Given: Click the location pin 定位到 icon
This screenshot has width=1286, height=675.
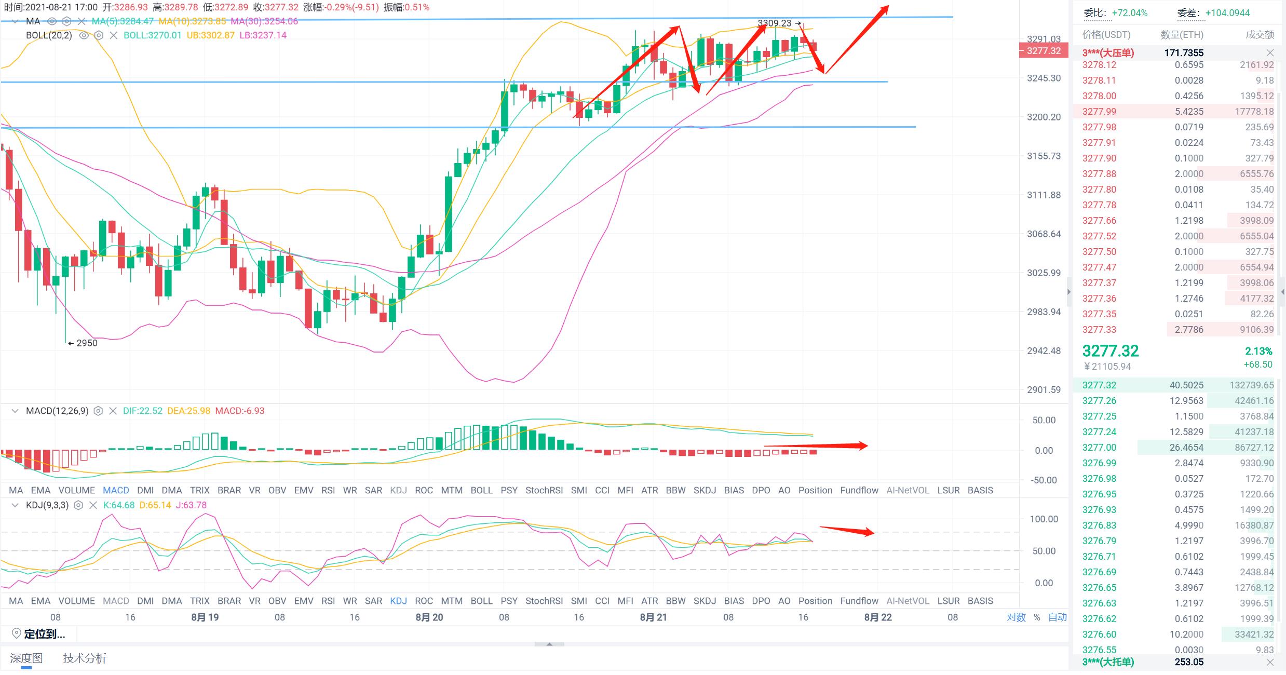Looking at the screenshot, I should click(x=16, y=633).
